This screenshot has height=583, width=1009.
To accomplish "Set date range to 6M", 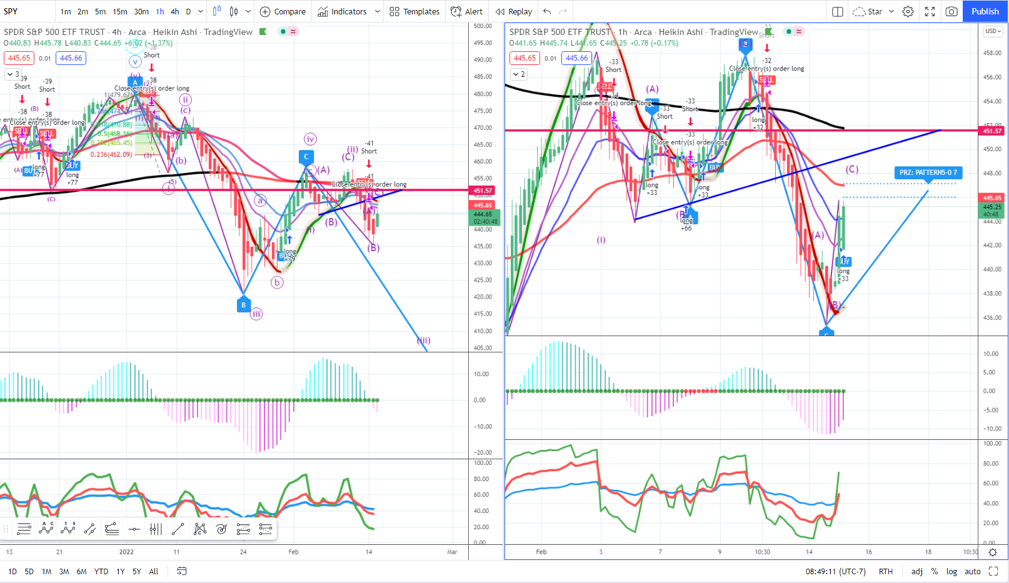I will [82, 571].
